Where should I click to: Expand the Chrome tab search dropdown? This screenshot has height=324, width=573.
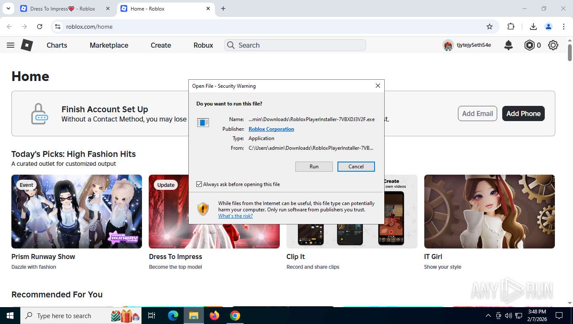pyautogui.click(x=8, y=8)
